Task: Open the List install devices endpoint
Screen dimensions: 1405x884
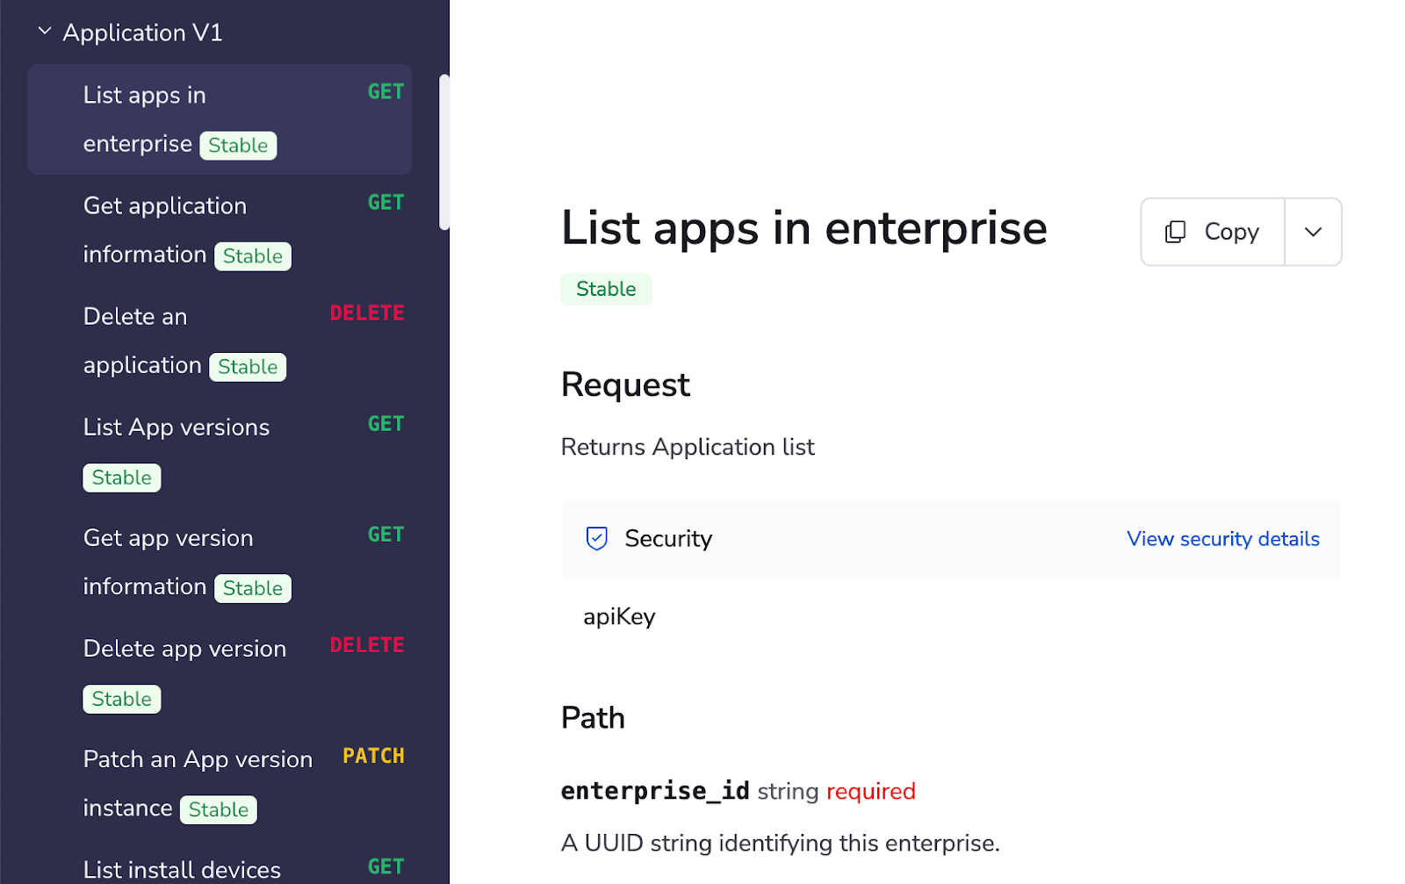Action: coord(182,869)
